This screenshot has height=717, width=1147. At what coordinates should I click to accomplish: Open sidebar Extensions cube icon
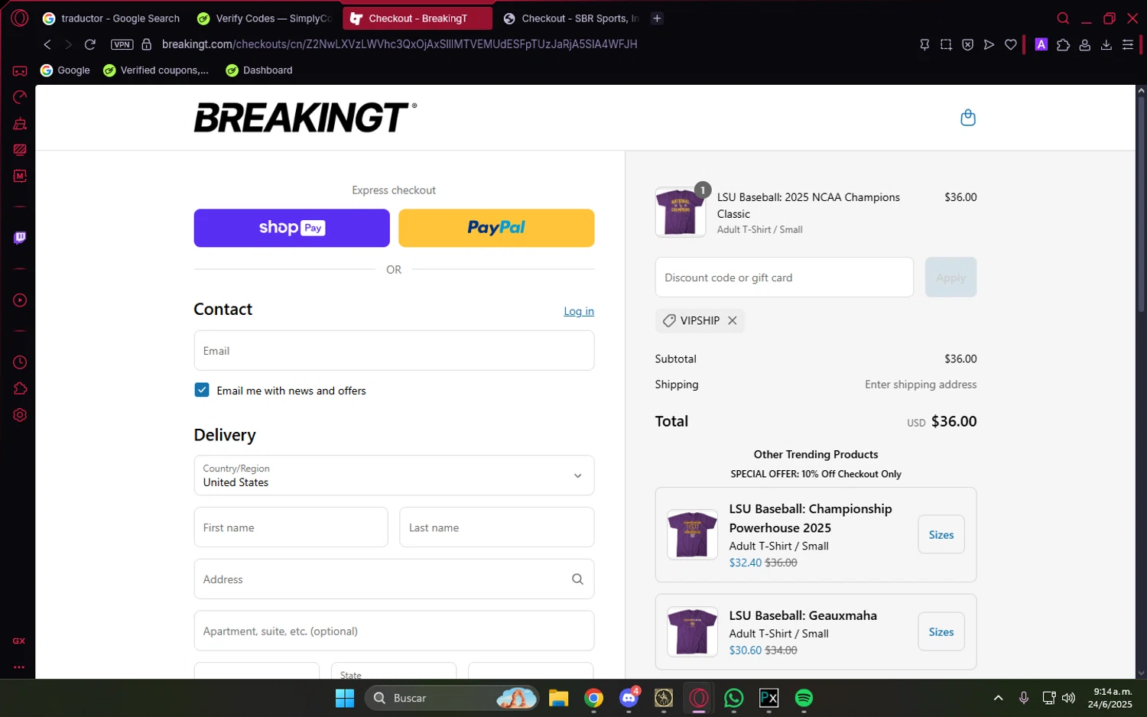20,389
